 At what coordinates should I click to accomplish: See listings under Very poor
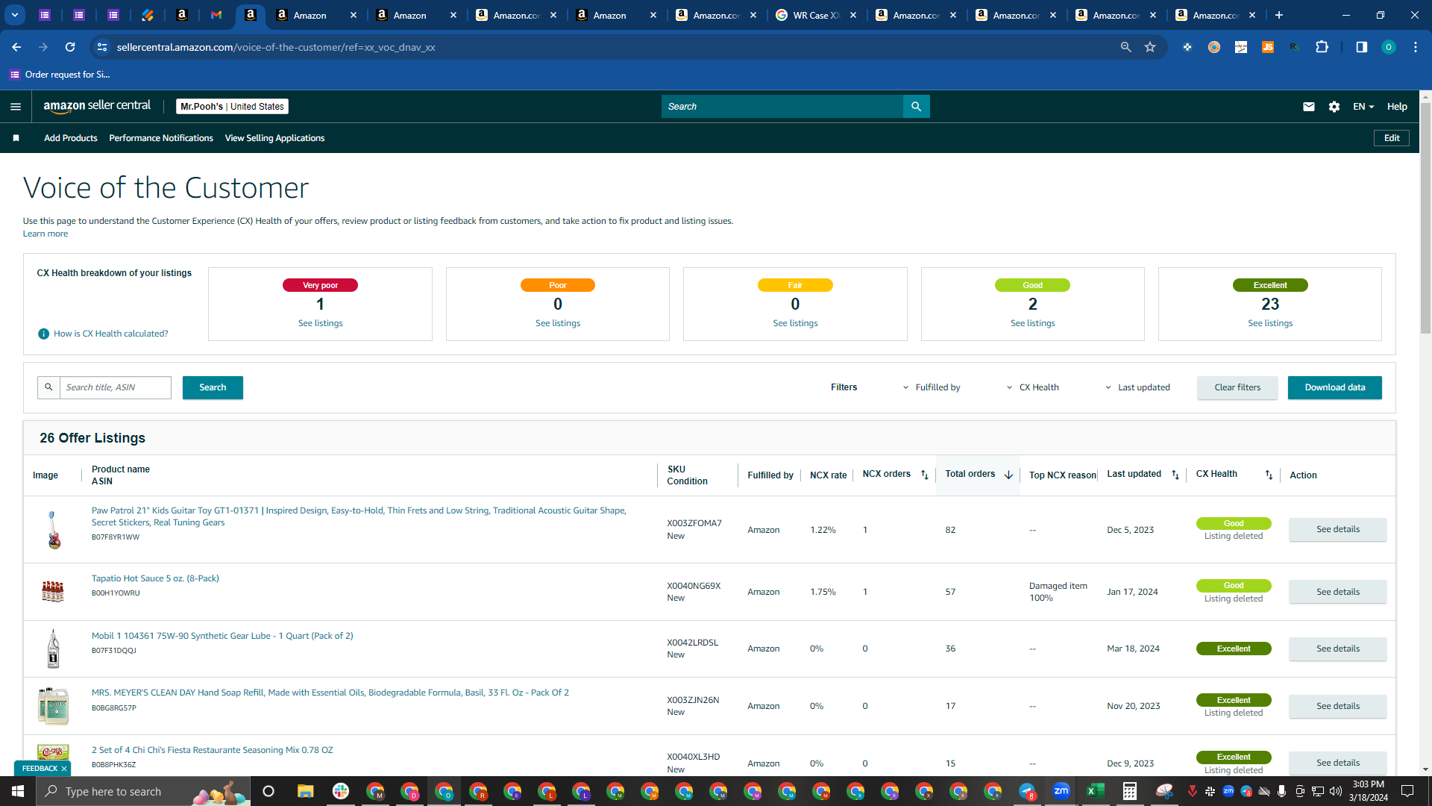coord(321,323)
